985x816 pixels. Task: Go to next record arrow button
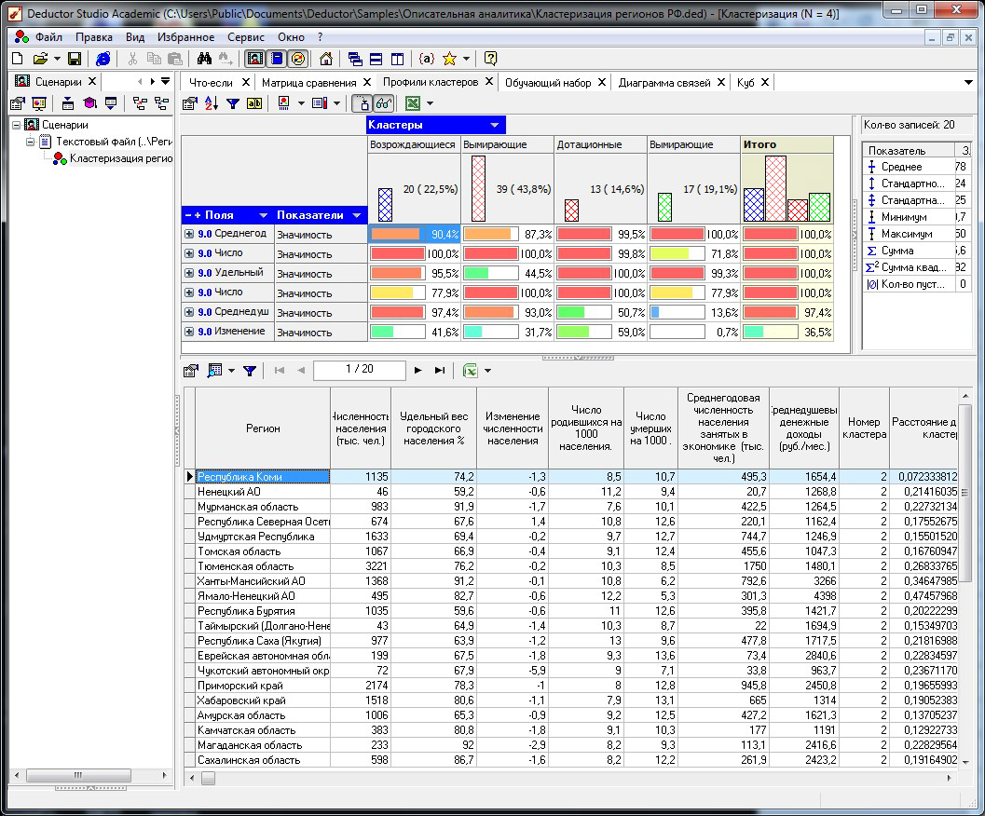[x=418, y=371]
